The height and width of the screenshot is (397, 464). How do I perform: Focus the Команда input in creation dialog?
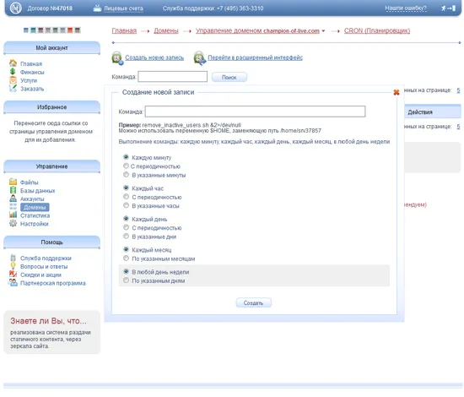[x=255, y=111]
